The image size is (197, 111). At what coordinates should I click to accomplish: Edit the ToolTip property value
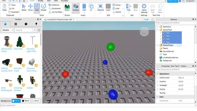pyautogui.click(x=186, y=93)
